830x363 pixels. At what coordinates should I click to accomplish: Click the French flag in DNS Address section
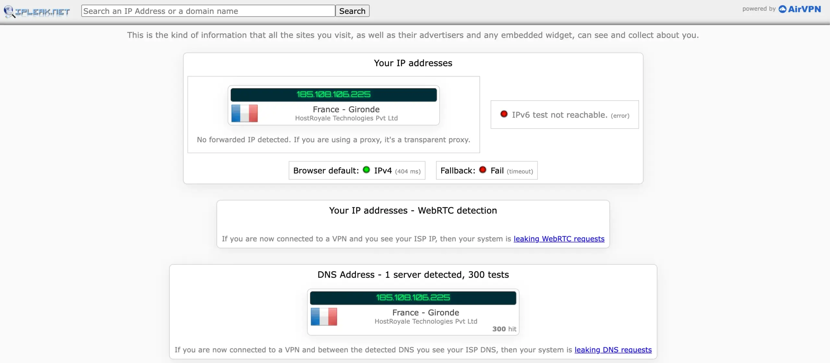pyautogui.click(x=324, y=316)
